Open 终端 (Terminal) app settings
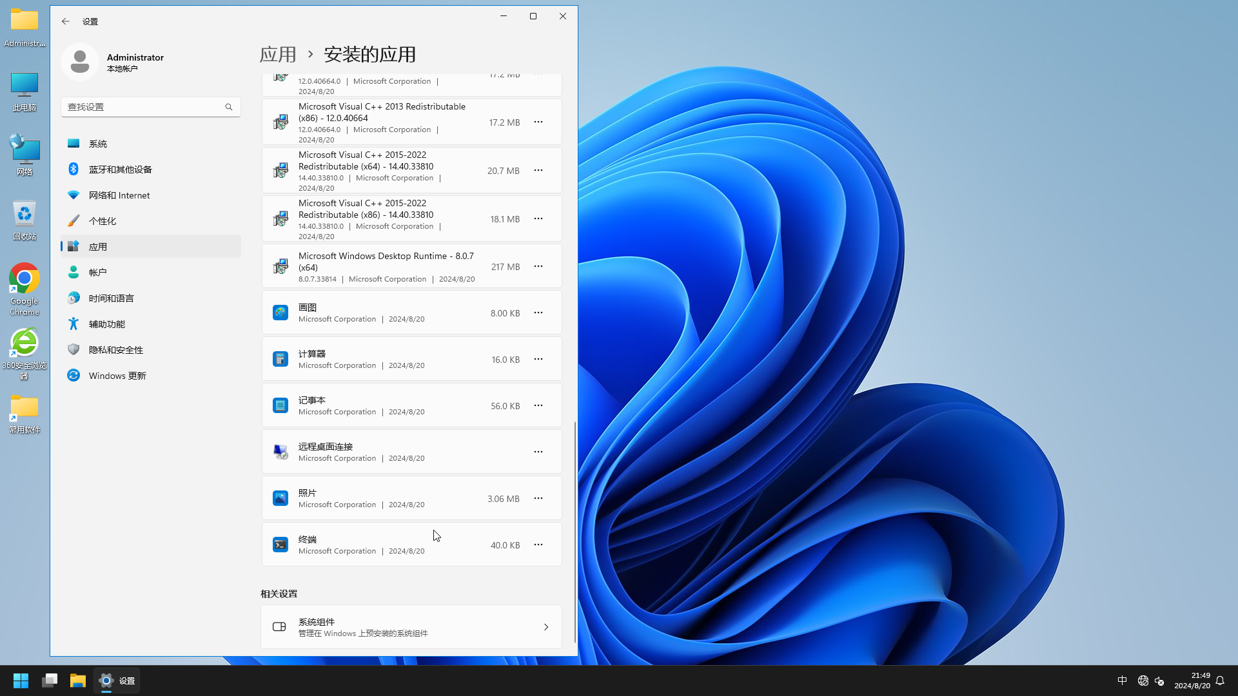The width and height of the screenshot is (1238, 696). click(x=538, y=544)
